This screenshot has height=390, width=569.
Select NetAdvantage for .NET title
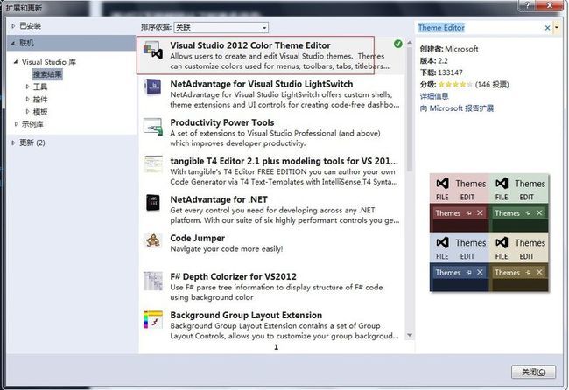[219, 199]
